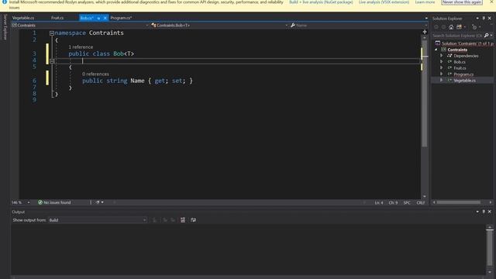This screenshot has height=279, width=496.
Task: Select Bob.cs in Solution Explorer
Action: tap(460, 62)
